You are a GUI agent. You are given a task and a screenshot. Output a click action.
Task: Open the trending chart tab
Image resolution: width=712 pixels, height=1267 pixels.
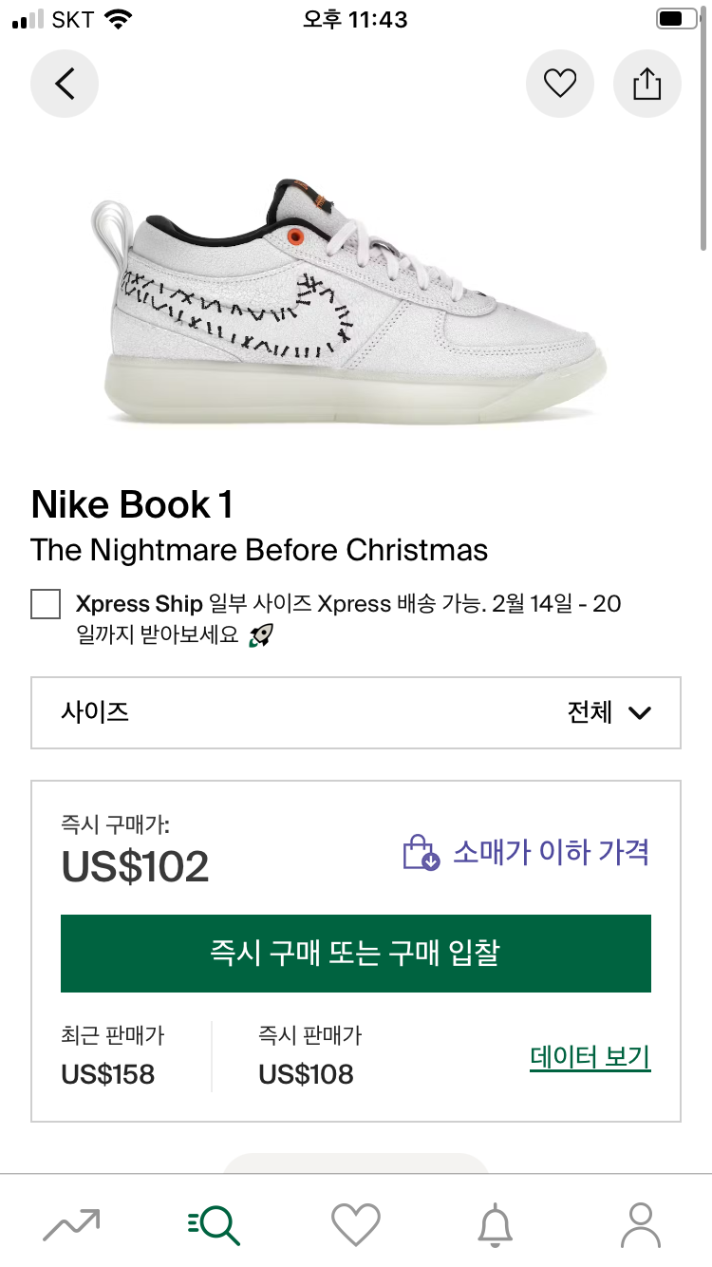(71, 1224)
